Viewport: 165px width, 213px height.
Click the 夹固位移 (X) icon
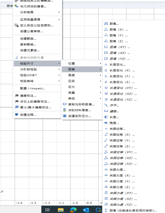106,134
